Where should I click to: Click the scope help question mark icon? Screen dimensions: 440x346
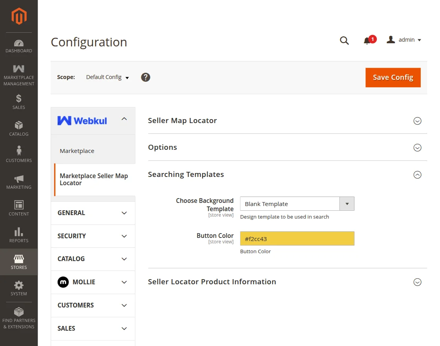146,77
